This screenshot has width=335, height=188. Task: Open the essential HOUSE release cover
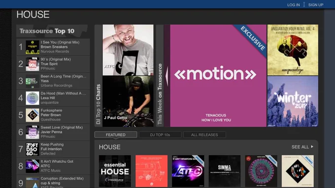pyautogui.click(x=115, y=171)
